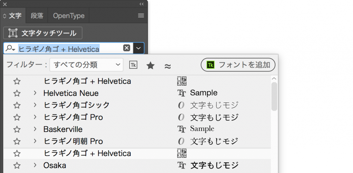Filter by Typekit fonts icon
This screenshot has width=353, height=173.
coord(133,65)
